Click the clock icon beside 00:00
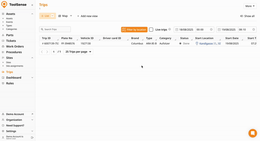This screenshot has height=141, width=260. pyautogui.click(x=211, y=30)
